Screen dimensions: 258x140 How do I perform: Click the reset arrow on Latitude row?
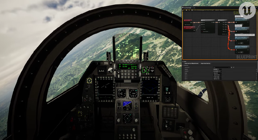click(257, 69)
